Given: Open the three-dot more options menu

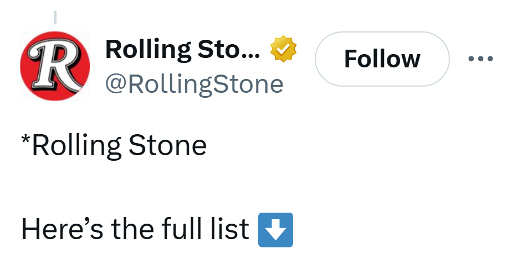Looking at the screenshot, I should [x=480, y=59].
